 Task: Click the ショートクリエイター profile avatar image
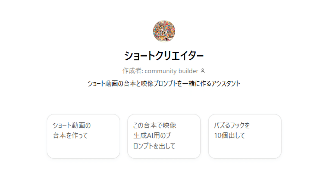pos(164,31)
